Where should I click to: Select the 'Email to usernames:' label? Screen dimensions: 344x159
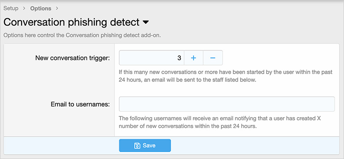80,104
